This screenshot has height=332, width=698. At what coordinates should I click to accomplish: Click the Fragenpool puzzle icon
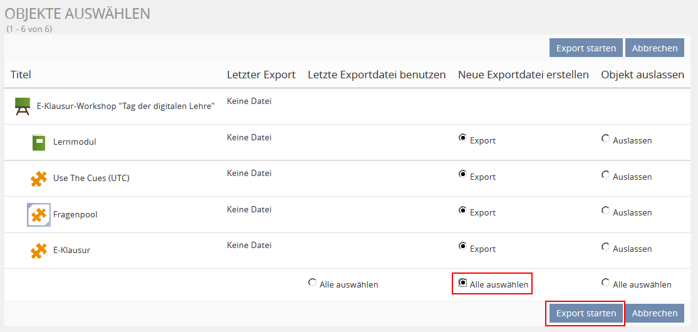click(39, 214)
